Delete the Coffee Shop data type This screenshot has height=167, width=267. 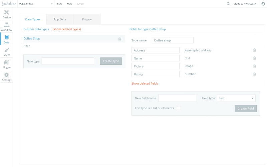coord(120,39)
